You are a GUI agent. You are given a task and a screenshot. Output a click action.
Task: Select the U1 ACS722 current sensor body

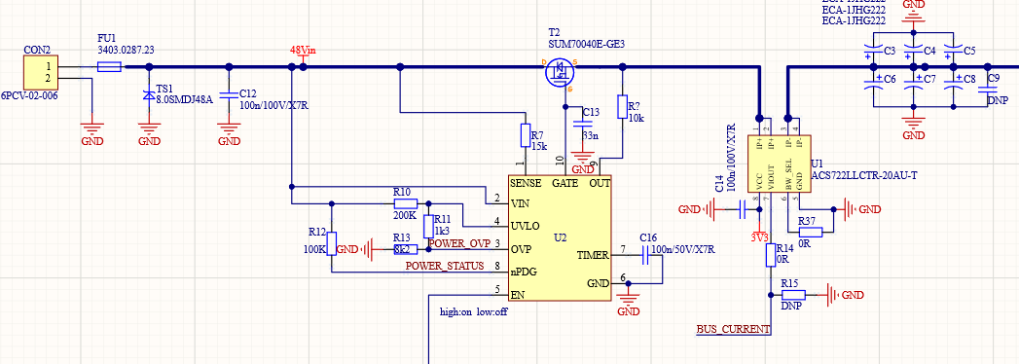pyautogui.click(x=779, y=164)
